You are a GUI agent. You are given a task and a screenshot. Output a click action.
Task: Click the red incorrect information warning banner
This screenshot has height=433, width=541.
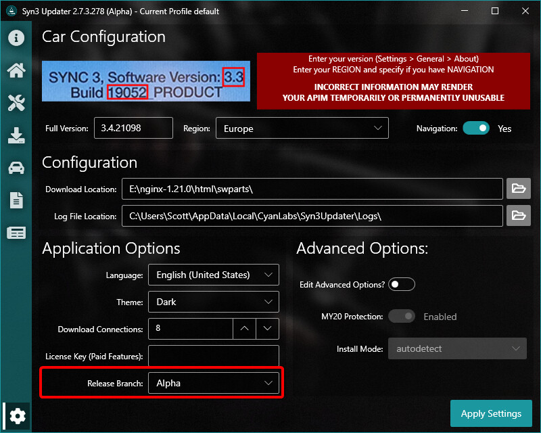tap(394, 81)
